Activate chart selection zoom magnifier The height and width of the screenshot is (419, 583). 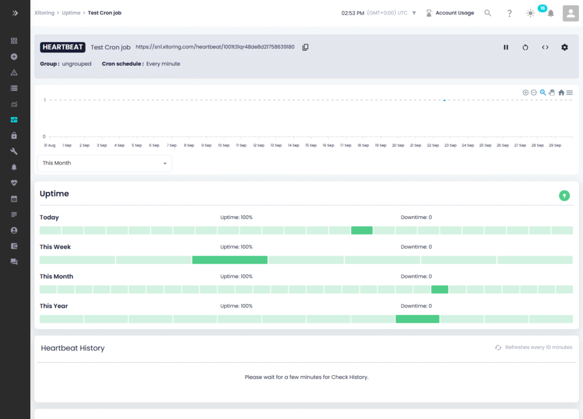click(x=543, y=93)
